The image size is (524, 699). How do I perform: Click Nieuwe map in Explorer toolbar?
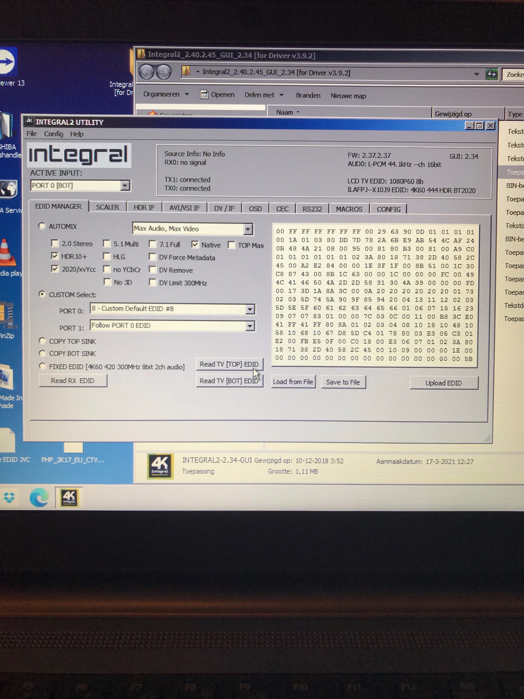348,95
